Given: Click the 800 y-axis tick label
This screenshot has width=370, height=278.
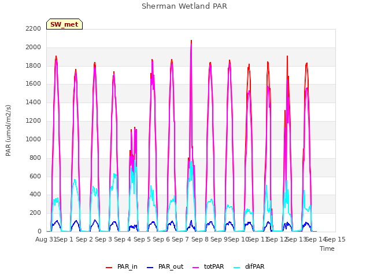Looking at the screenshot, I should coord(35,158).
